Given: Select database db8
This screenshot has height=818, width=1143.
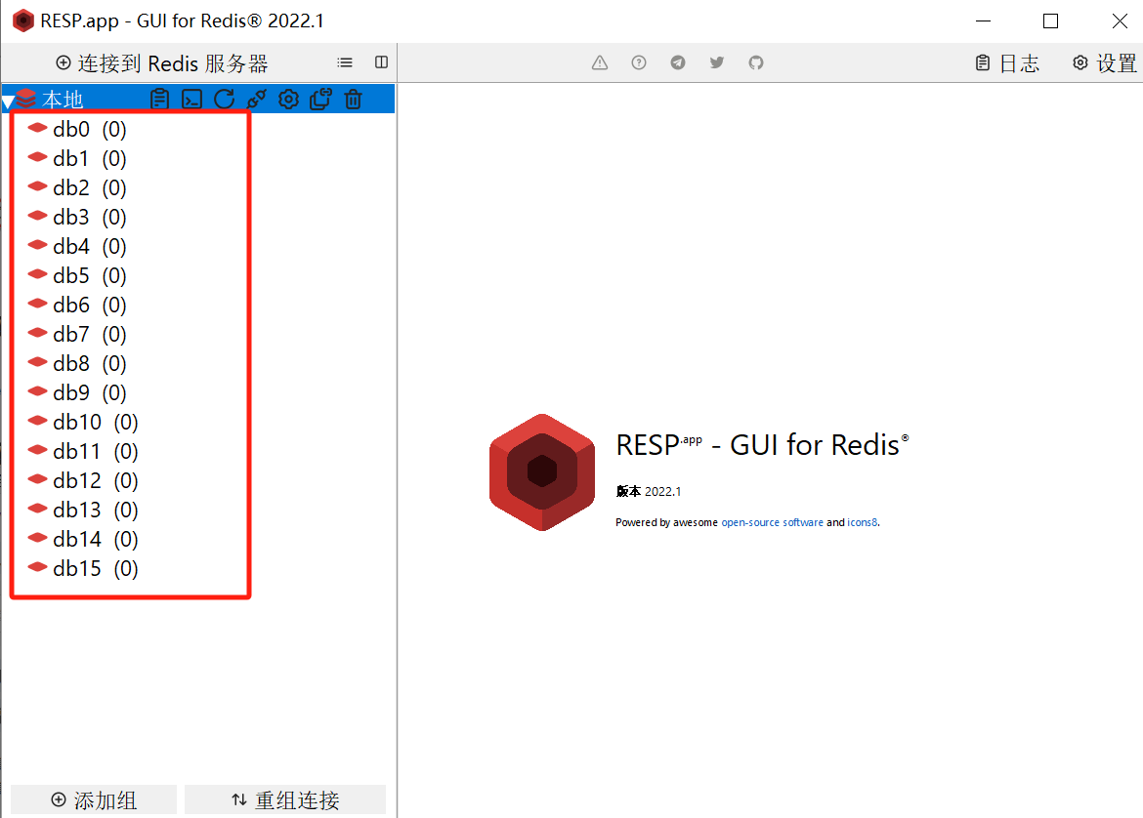Looking at the screenshot, I should 77,363.
